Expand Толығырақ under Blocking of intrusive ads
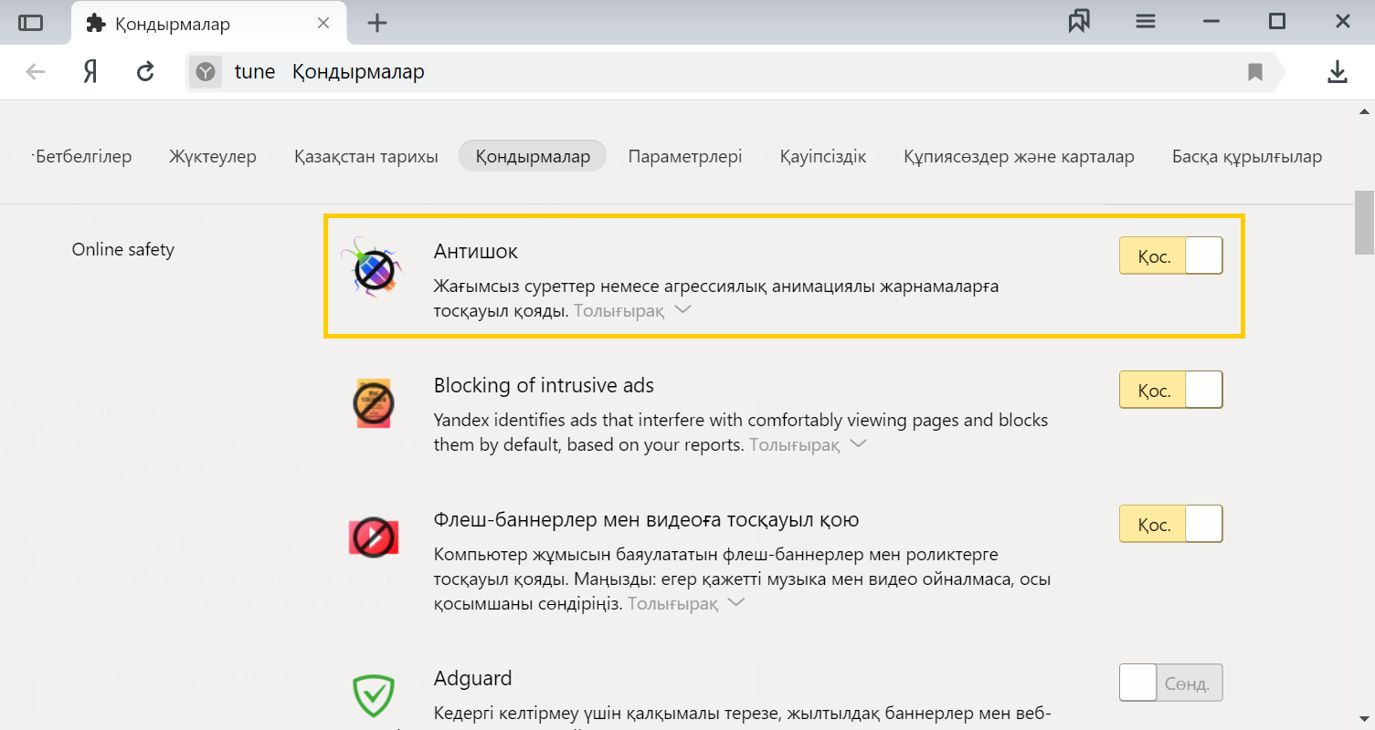 click(x=808, y=444)
